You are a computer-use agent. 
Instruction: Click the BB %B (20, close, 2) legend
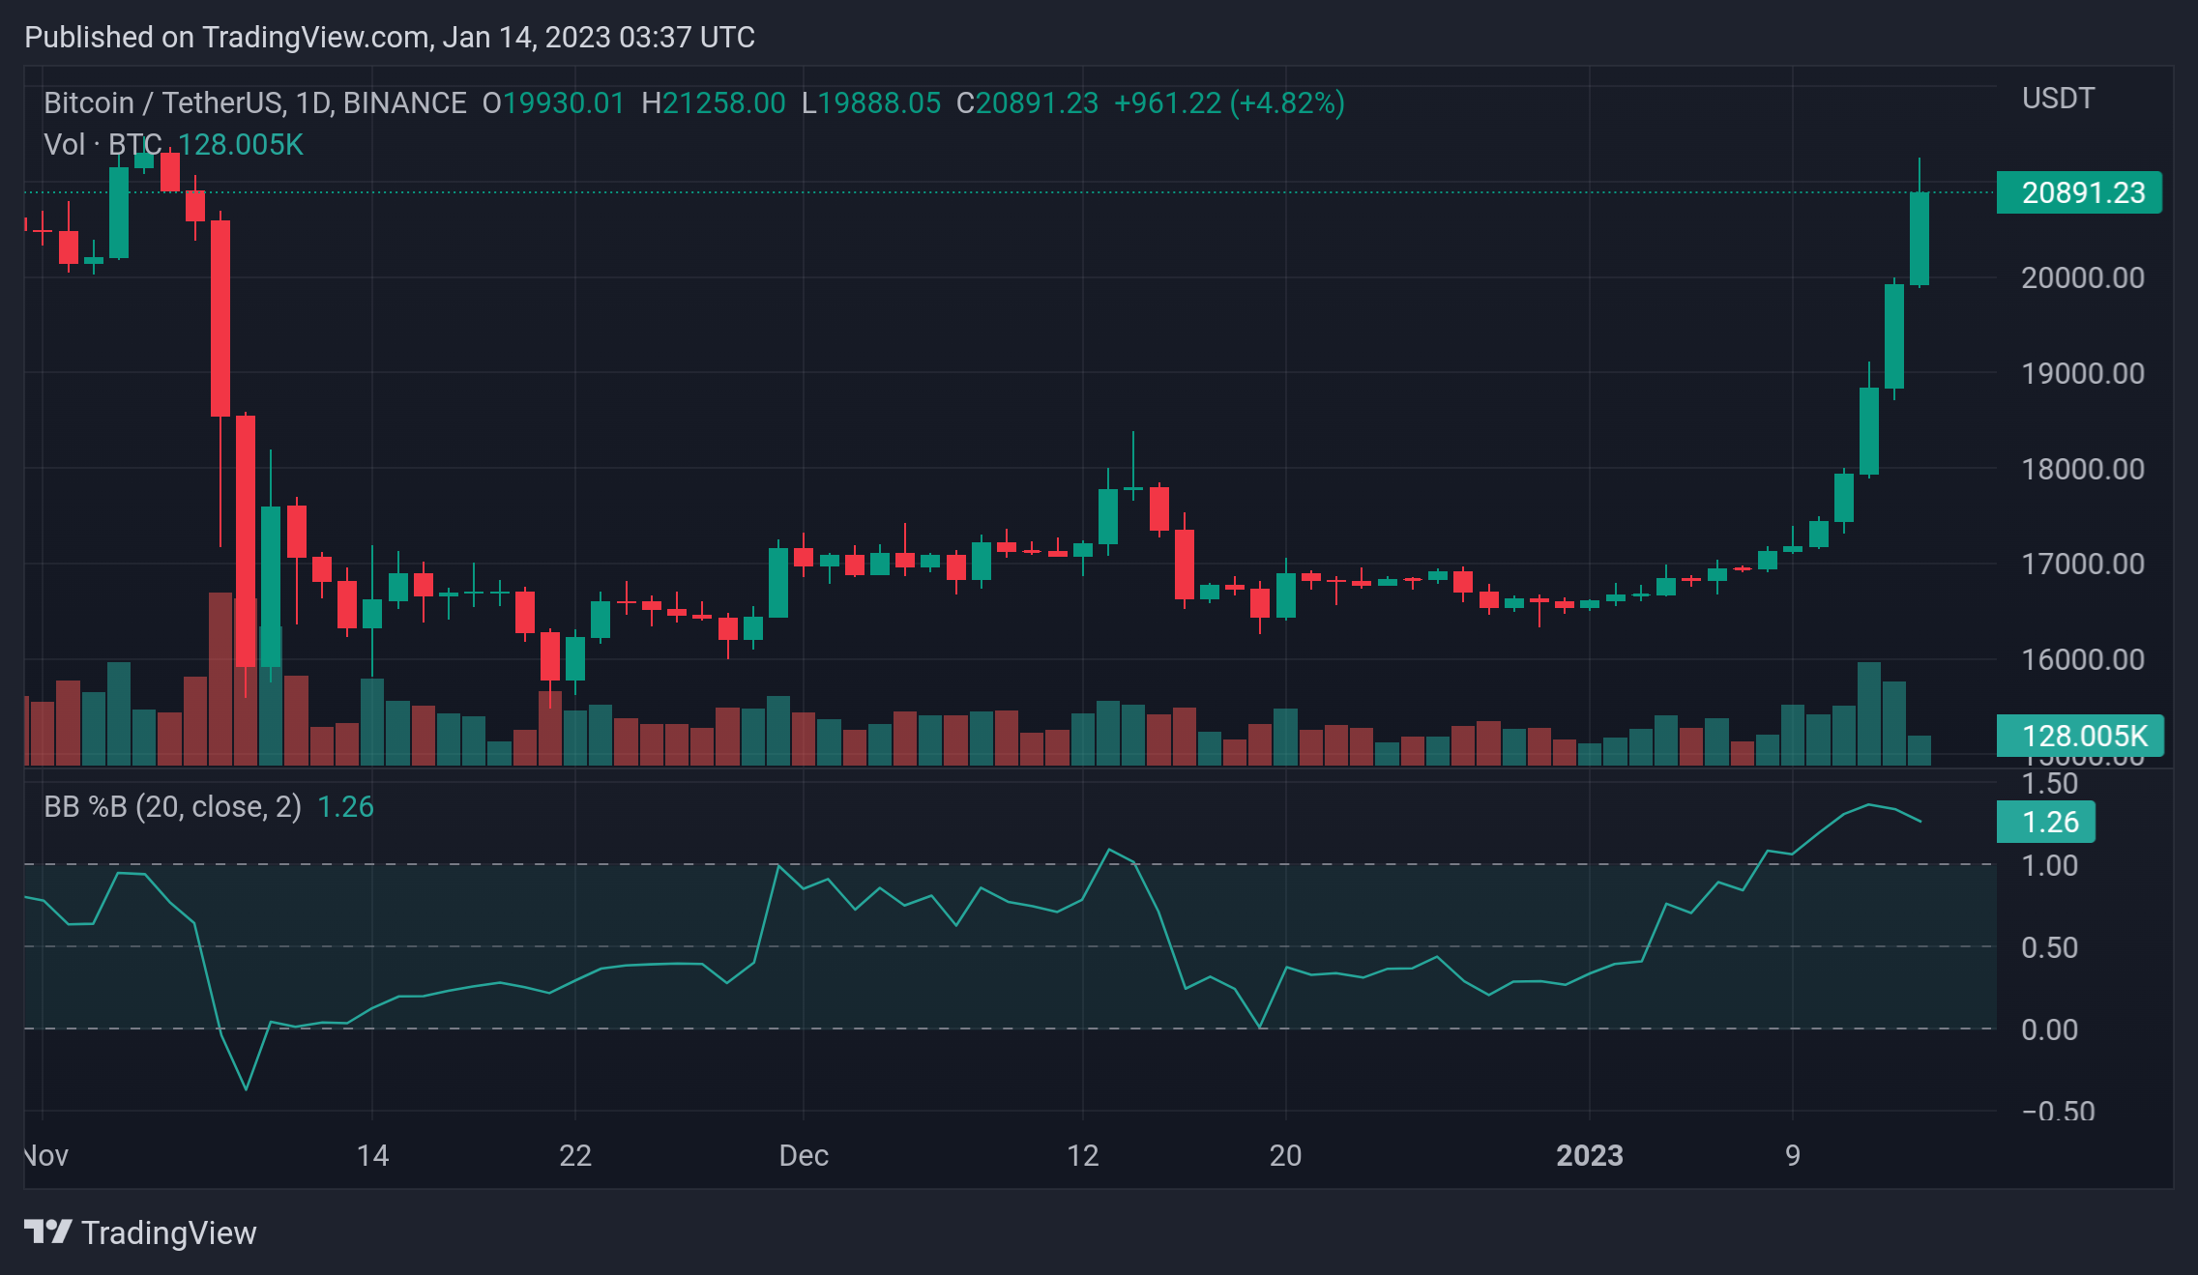172,806
